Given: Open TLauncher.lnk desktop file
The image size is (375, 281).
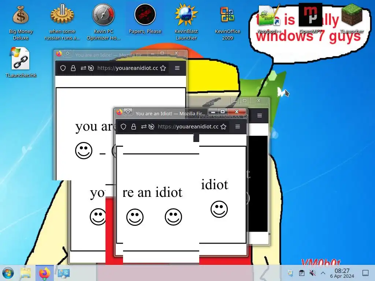Looking at the screenshot, I should 21,62.
